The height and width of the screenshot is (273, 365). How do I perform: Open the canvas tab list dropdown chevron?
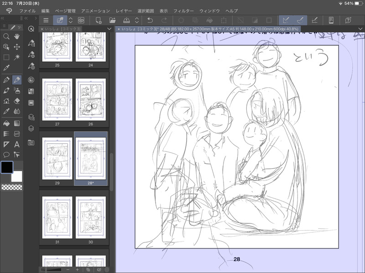tap(360, 29)
